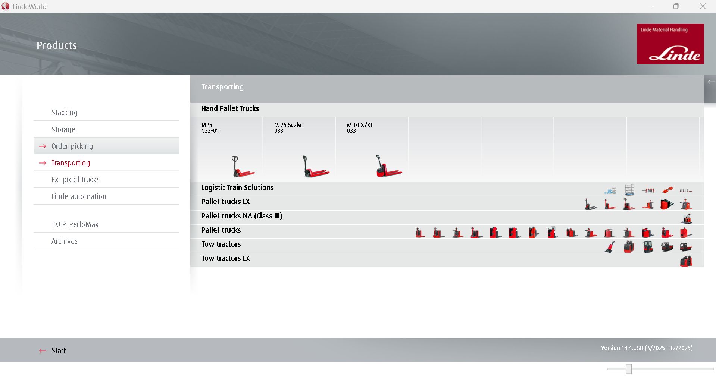This screenshot has height=376, width=716.
Task: Select the third icon in Logistic Train Solutions row
Action: point(648,190)
